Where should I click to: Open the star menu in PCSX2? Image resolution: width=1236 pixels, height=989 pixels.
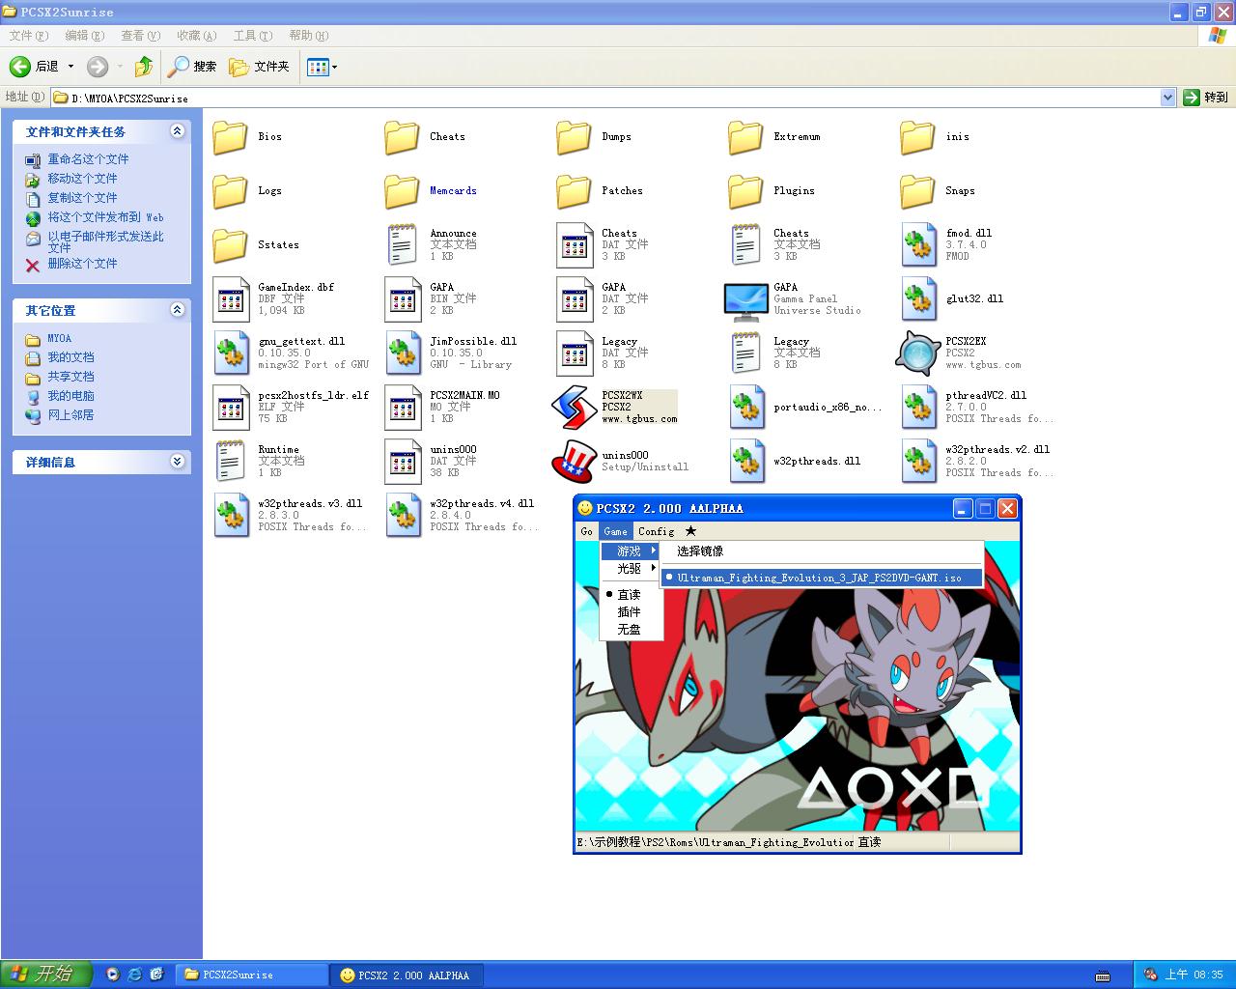tap(690, 531)
